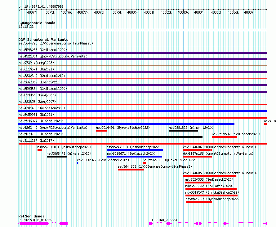Click nsv6059931 Wu2021 label
This screenshot has width=276, height=227.
(36, 115)
